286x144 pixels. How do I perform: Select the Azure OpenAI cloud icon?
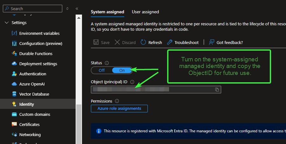point(14,84)
